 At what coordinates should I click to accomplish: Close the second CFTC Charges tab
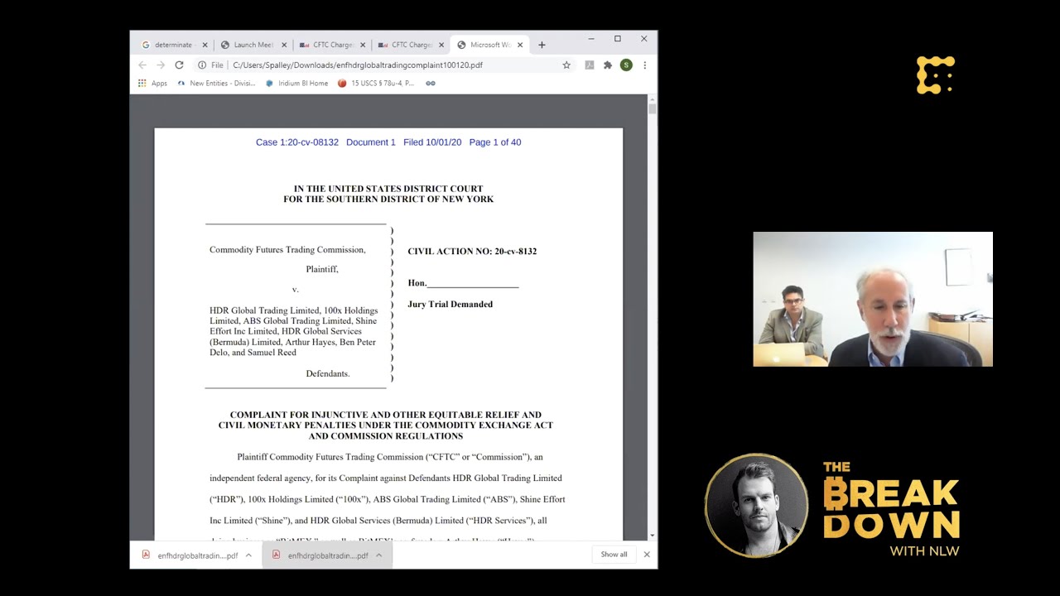point(441,45)
